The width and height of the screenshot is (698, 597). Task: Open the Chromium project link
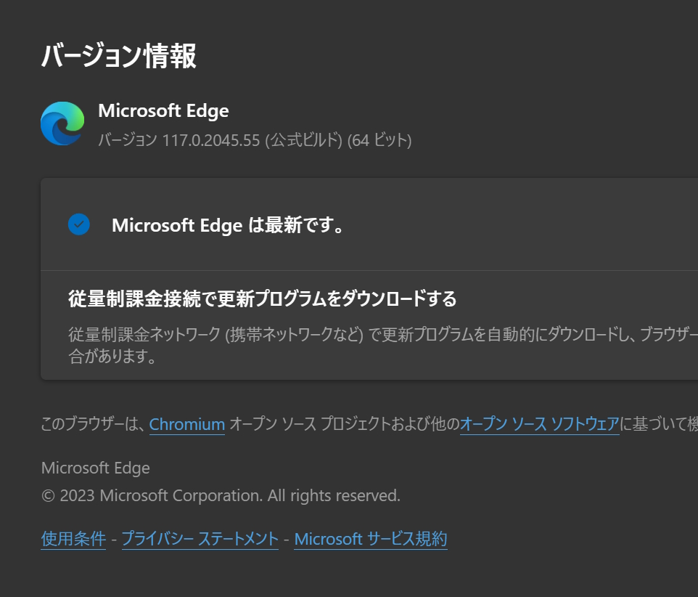186,425
